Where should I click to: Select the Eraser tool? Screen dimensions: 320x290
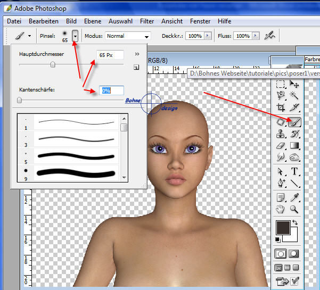[x=281, y=145]
